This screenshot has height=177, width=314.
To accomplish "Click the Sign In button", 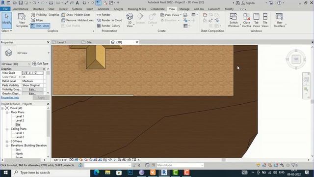I will pos(248,3).
